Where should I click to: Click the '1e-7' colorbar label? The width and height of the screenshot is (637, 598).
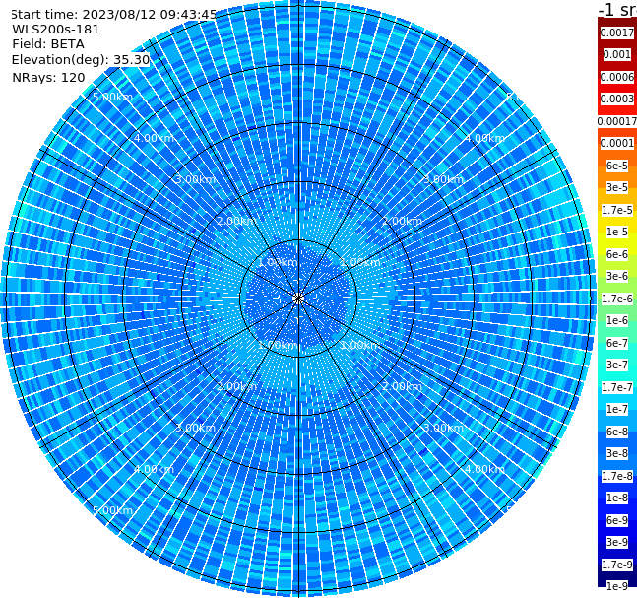(617, 409)
